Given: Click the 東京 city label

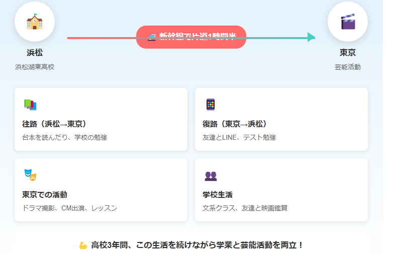Looking at the screenshot, I should [347, 53].
